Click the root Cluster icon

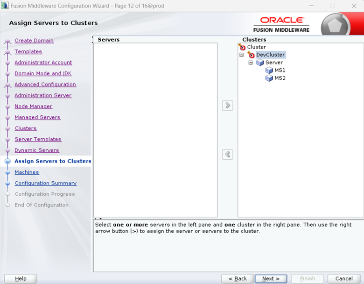point(242,47)
